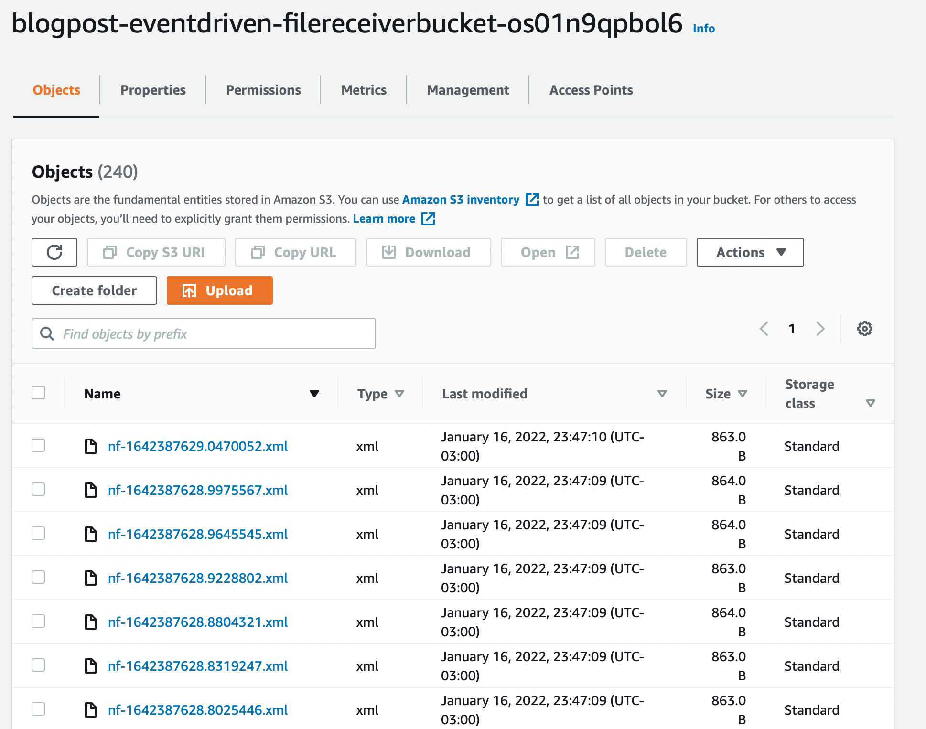Click the refresh objects icon button
This screenshot has height=729, width=926.
tap(54, 252)
